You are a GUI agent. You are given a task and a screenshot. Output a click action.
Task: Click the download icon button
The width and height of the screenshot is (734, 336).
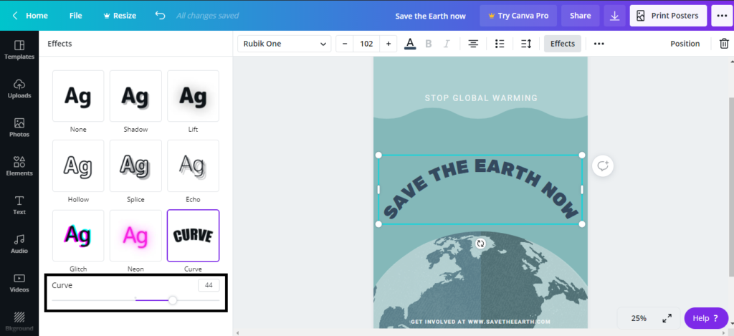(x=614, y=16)
